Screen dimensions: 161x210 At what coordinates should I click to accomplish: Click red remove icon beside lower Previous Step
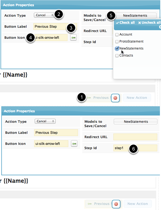point(116,204)
